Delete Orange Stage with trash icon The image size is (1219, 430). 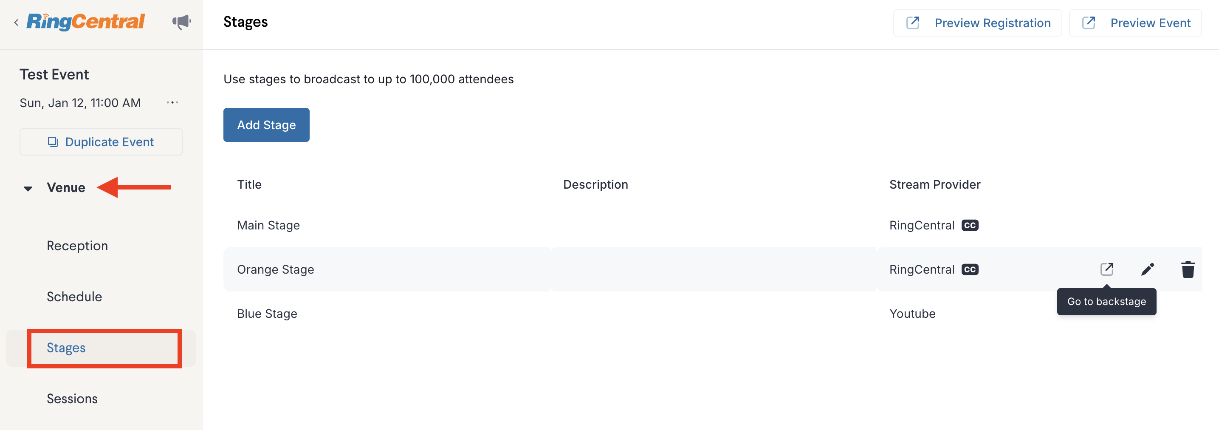pos(1188,269)
